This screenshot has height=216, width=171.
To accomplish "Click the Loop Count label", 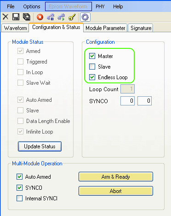I will tap(104, 89).
